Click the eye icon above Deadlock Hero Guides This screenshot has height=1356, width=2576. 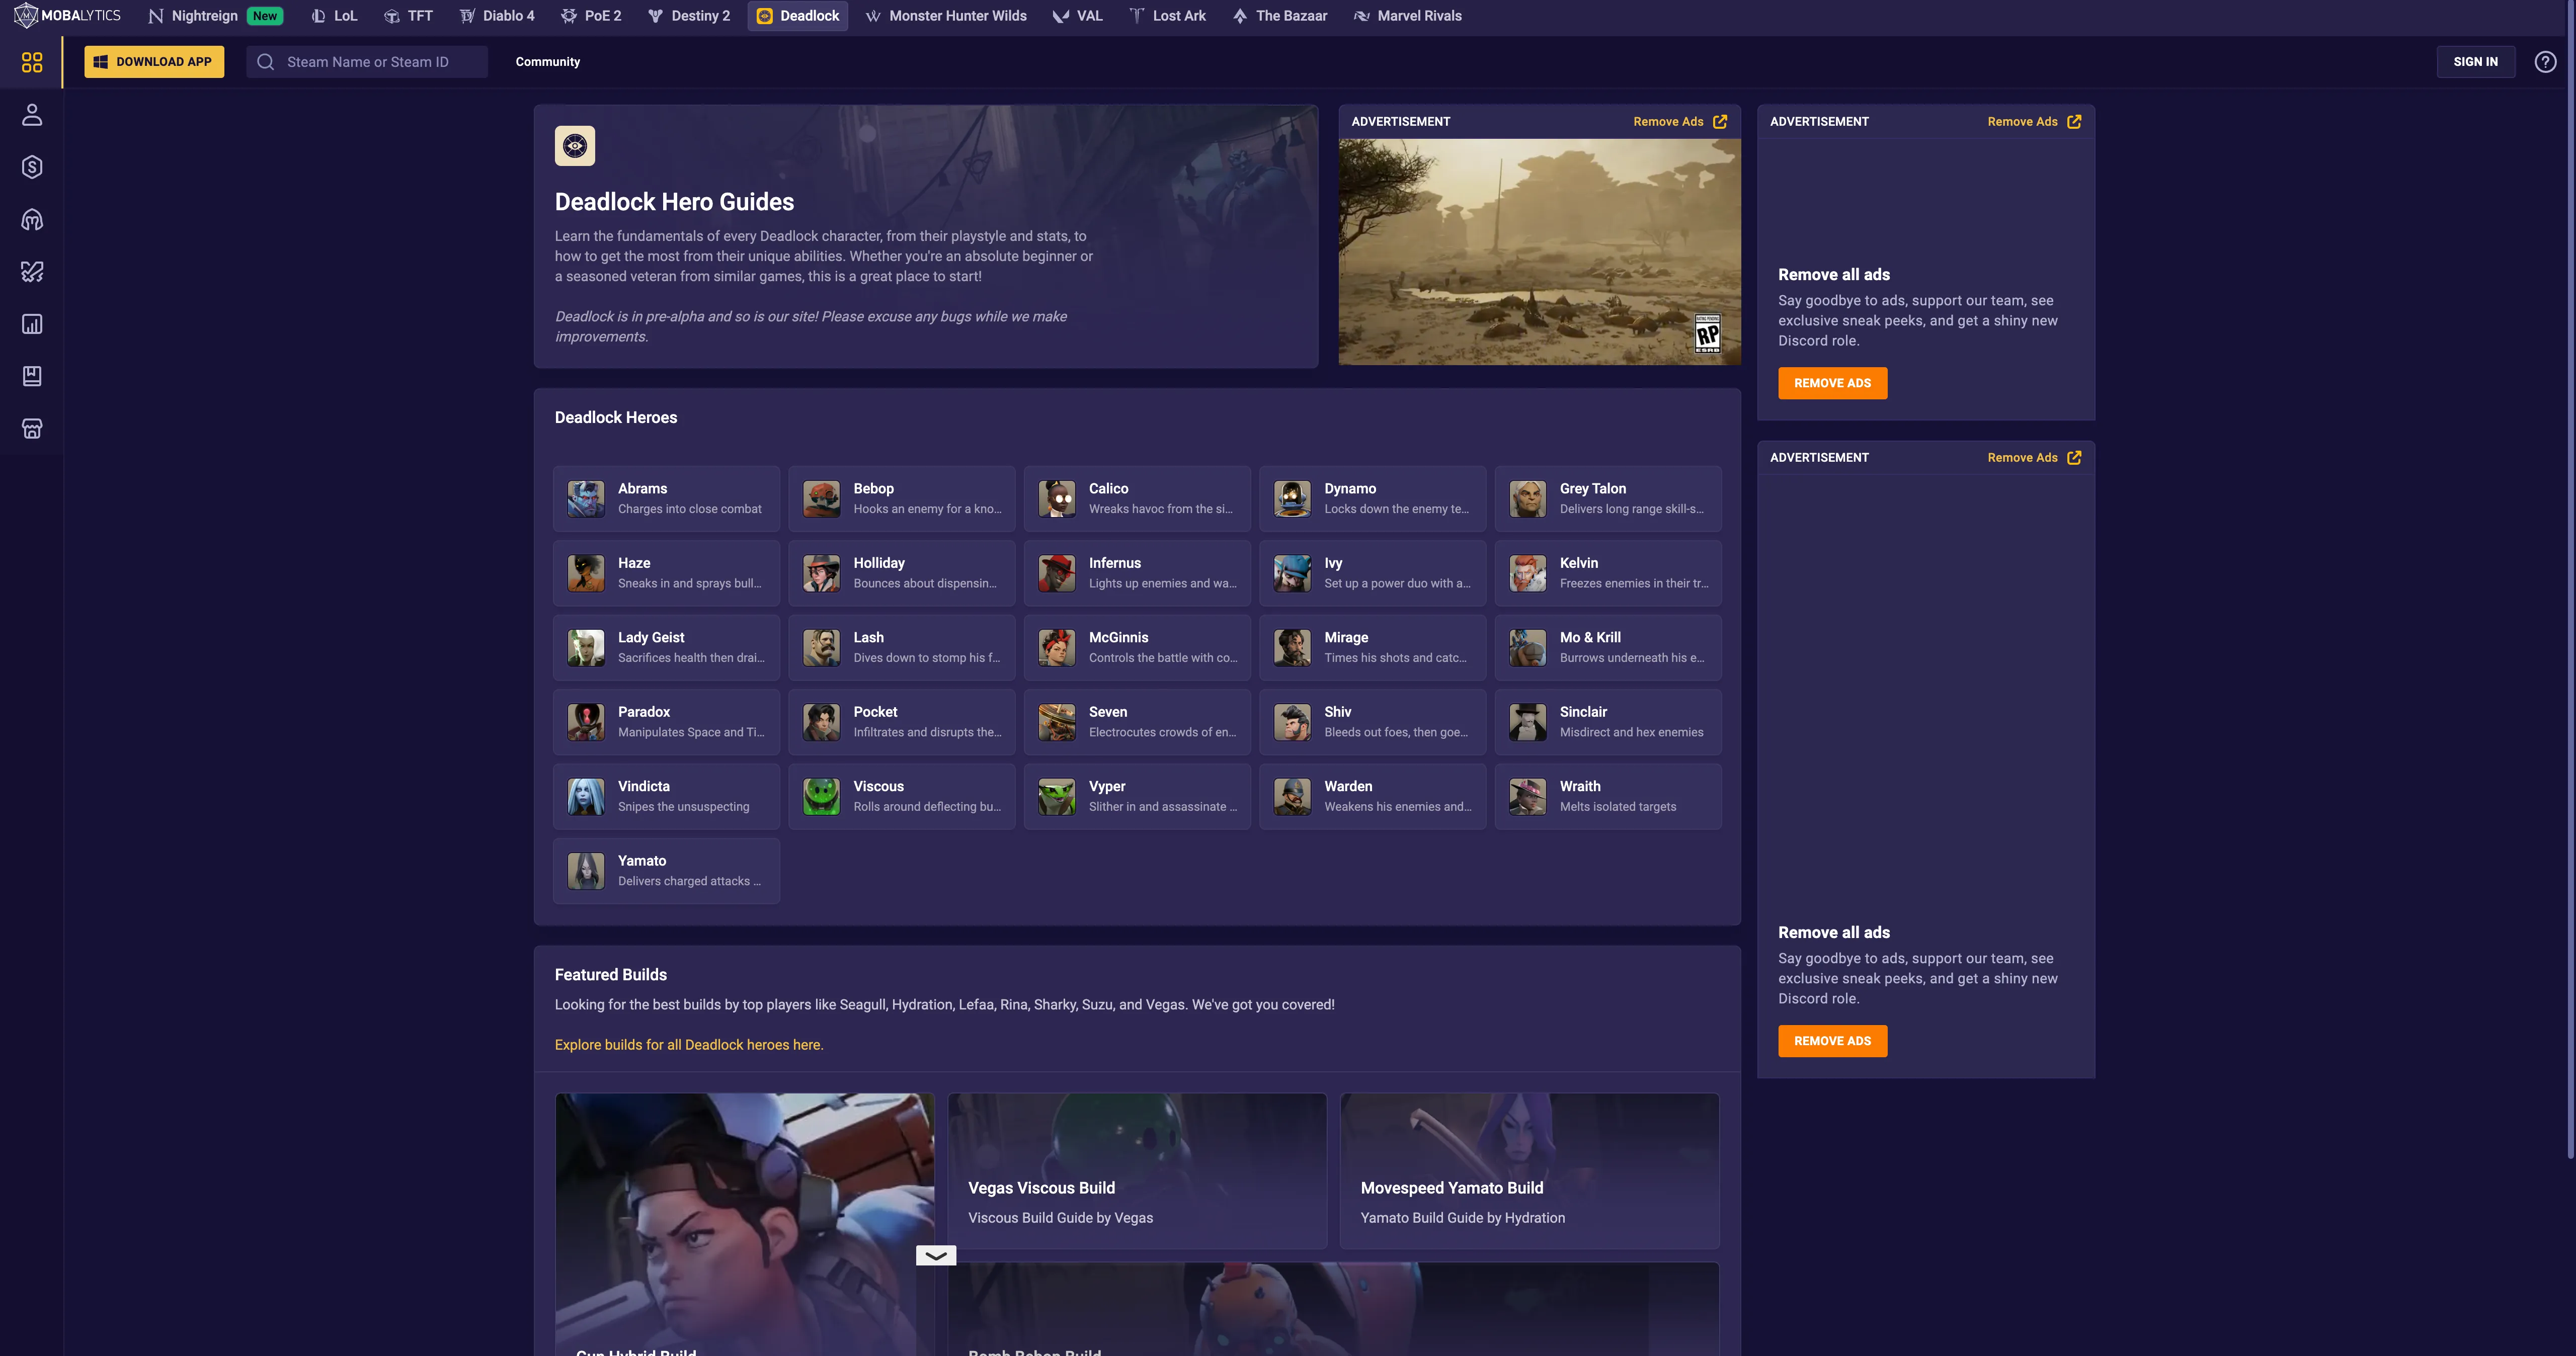pyautogui.click(x=575, y=146)
